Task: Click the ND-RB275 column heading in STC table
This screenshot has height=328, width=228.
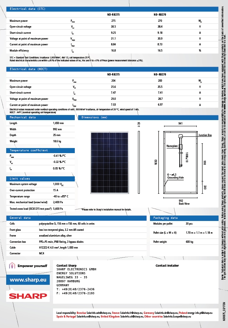Action: tap(113, 15)
